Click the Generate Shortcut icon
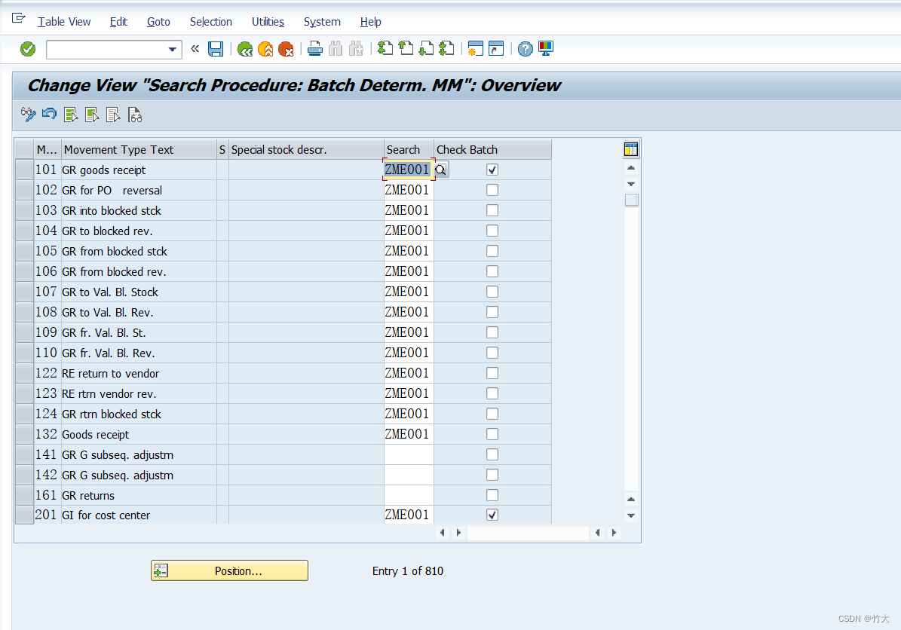 496,49
